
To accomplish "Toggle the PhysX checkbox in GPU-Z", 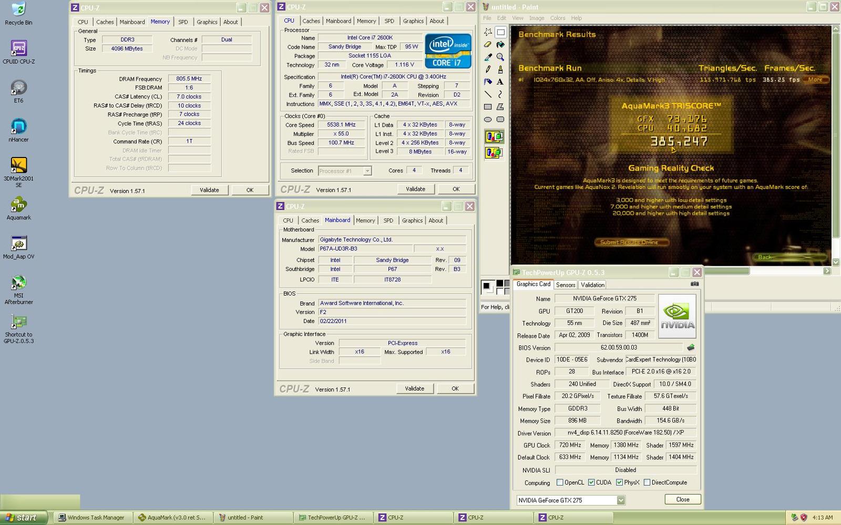I will pyautogui.click(x=619, y=482).
